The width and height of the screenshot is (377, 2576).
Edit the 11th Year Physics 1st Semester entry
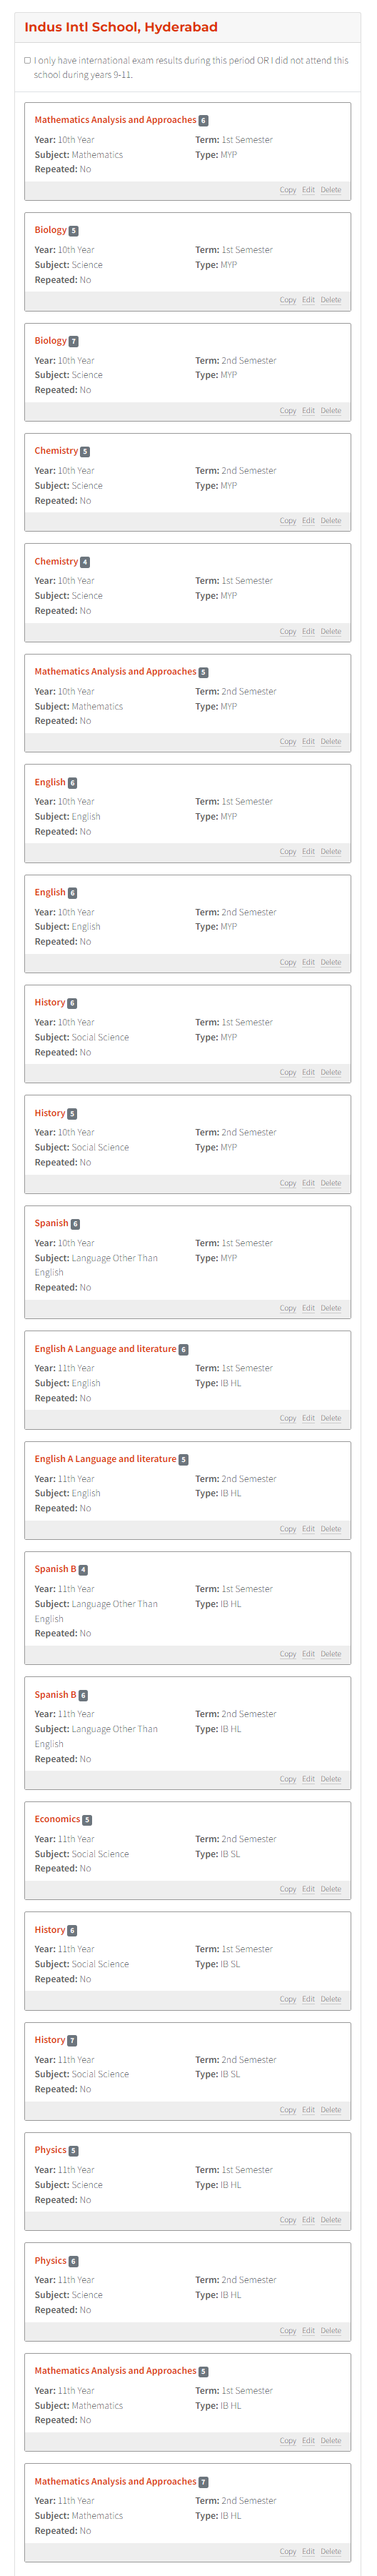(x=308, y=2220)
